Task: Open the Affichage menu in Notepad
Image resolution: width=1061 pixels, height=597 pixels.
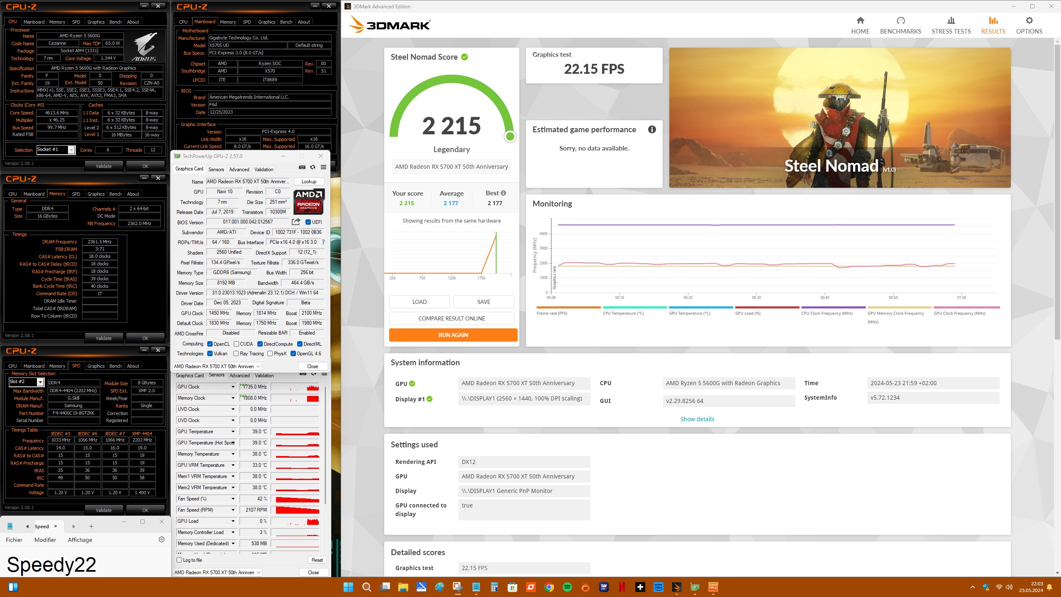Action: click(x=80, y=540)
